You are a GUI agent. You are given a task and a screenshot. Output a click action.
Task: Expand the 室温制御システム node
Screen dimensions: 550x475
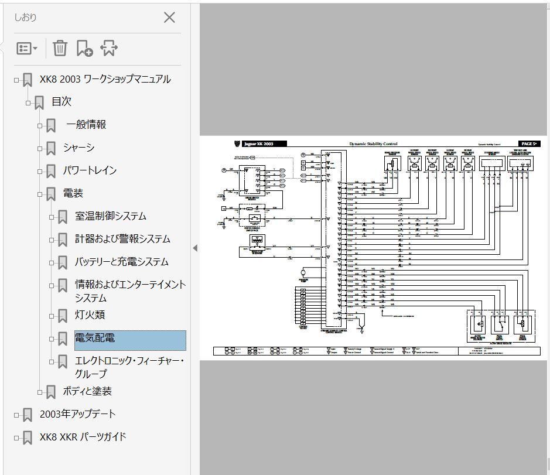(x=52, y=217)
